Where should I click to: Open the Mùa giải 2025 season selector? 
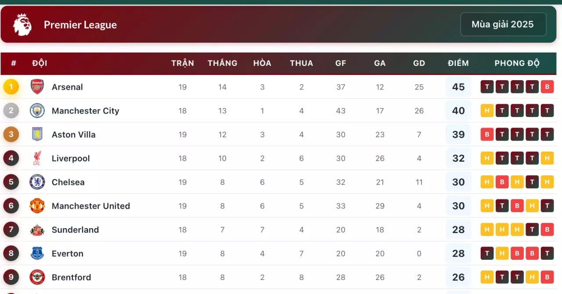tap(503, 24)
